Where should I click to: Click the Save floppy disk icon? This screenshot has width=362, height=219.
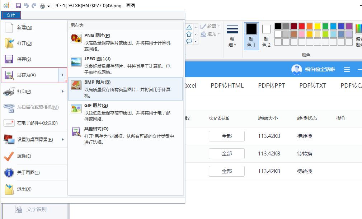tap(18, 6)
